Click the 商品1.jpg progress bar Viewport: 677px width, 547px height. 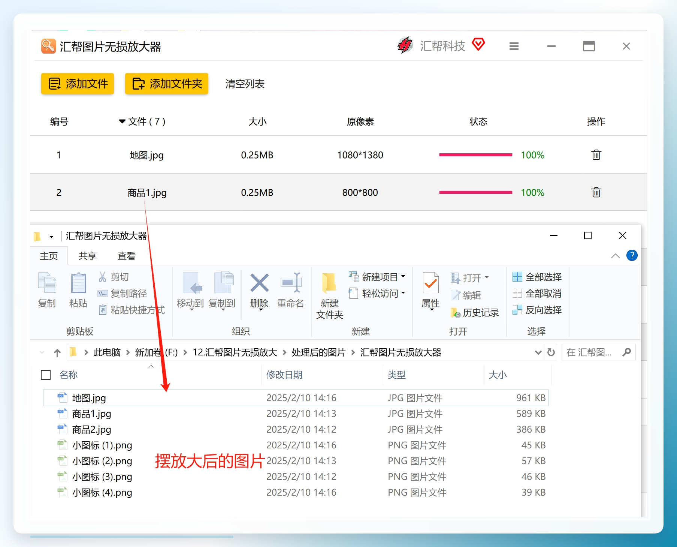[475, 192]
